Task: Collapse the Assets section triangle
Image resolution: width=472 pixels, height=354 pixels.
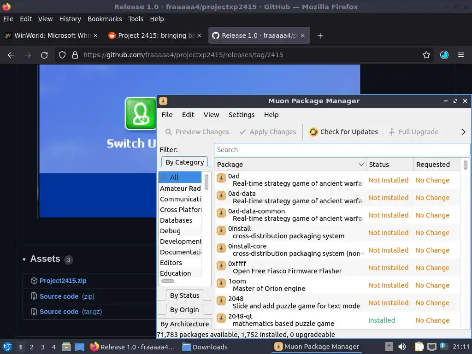Action: (x=24, y=260)
